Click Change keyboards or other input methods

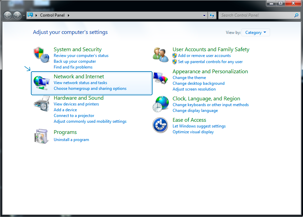(211, 105)
